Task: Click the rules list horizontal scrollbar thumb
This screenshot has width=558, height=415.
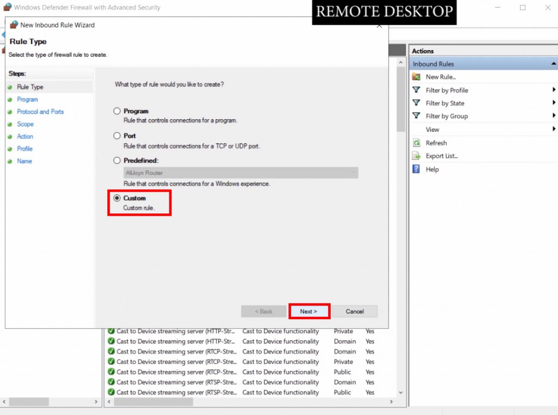Action: pos(153,402)
